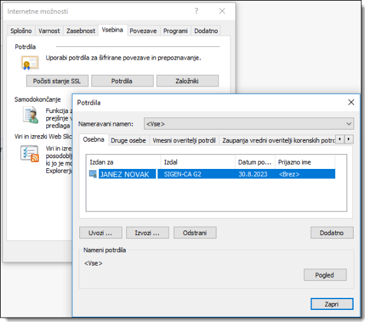Image resolution: width=365 pixels, height=322 pixels.
Task: Open certificate details with Pogled
Action: tap(325, 275)
